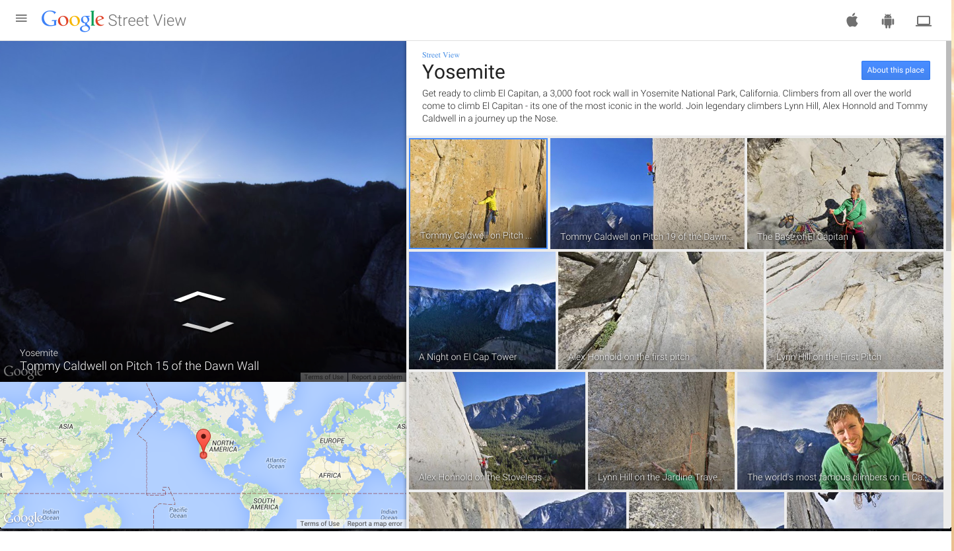Click the About this place button
Viewport: 954px width, 551px height.
point(895,70)
